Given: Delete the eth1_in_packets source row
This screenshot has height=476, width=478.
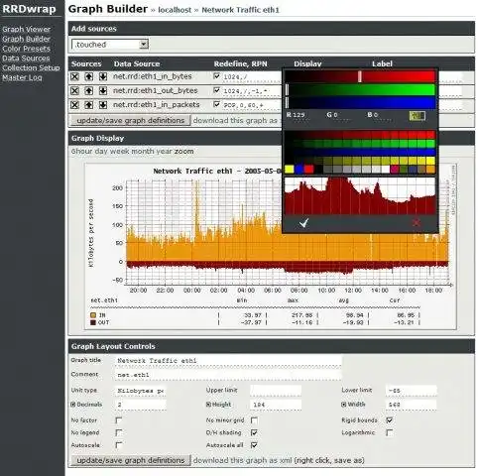Looking at the screenshot, I should [74, 105].
